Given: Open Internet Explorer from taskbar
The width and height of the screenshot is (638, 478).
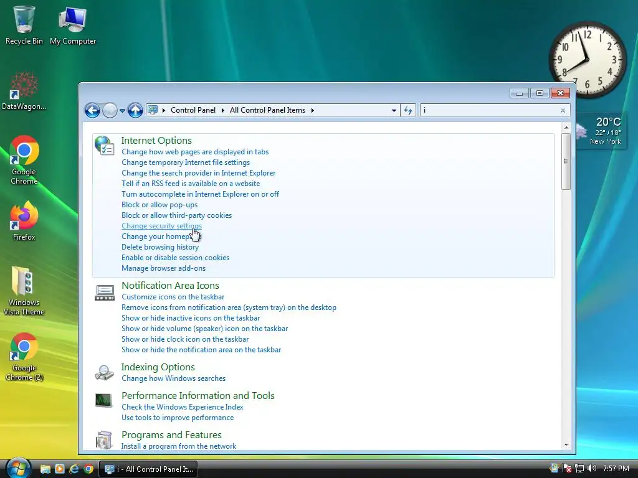Looking at the screenshot, I should 74,469.
